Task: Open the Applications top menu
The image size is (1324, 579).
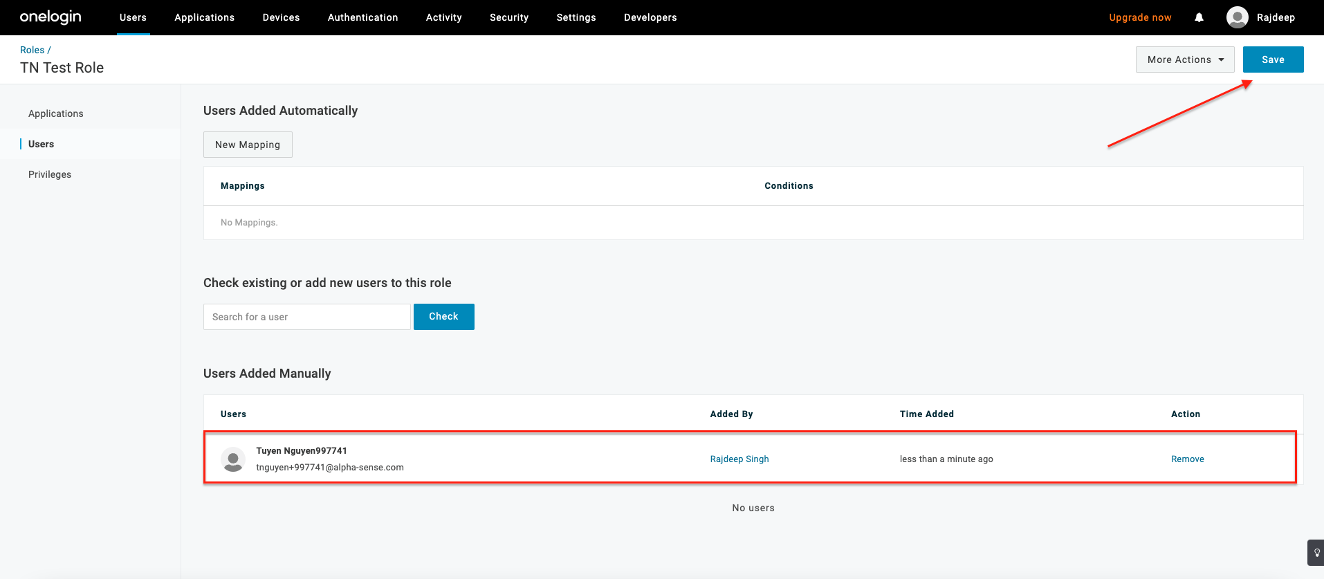Action: click(x=204, y=17)
